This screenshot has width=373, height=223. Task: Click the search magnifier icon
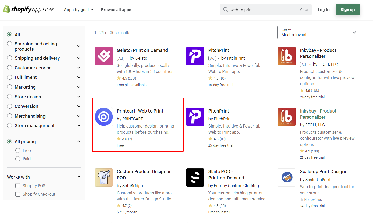[x=226, y=10]
